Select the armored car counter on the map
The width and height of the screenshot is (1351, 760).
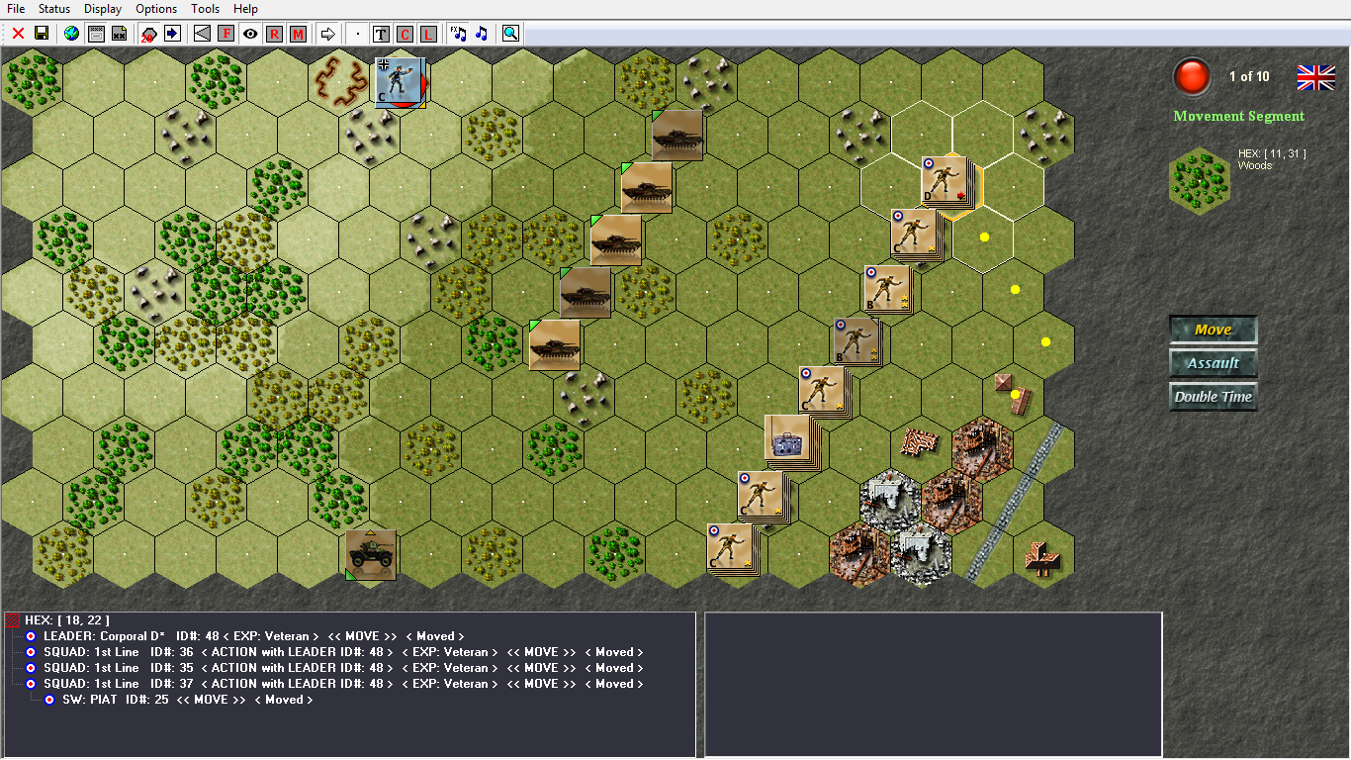click(370, 554)
